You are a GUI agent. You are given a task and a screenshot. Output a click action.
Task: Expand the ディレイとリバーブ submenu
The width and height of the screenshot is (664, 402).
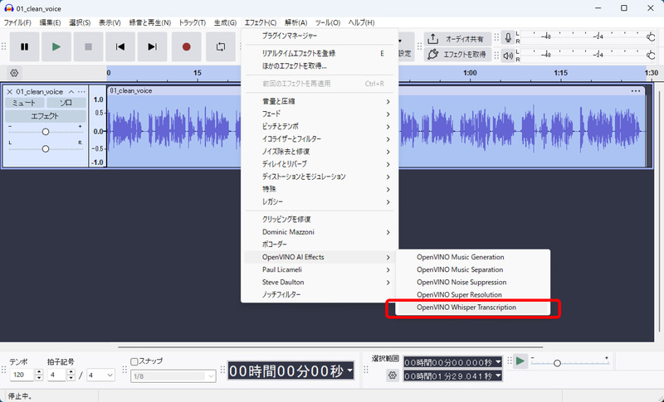320,164
